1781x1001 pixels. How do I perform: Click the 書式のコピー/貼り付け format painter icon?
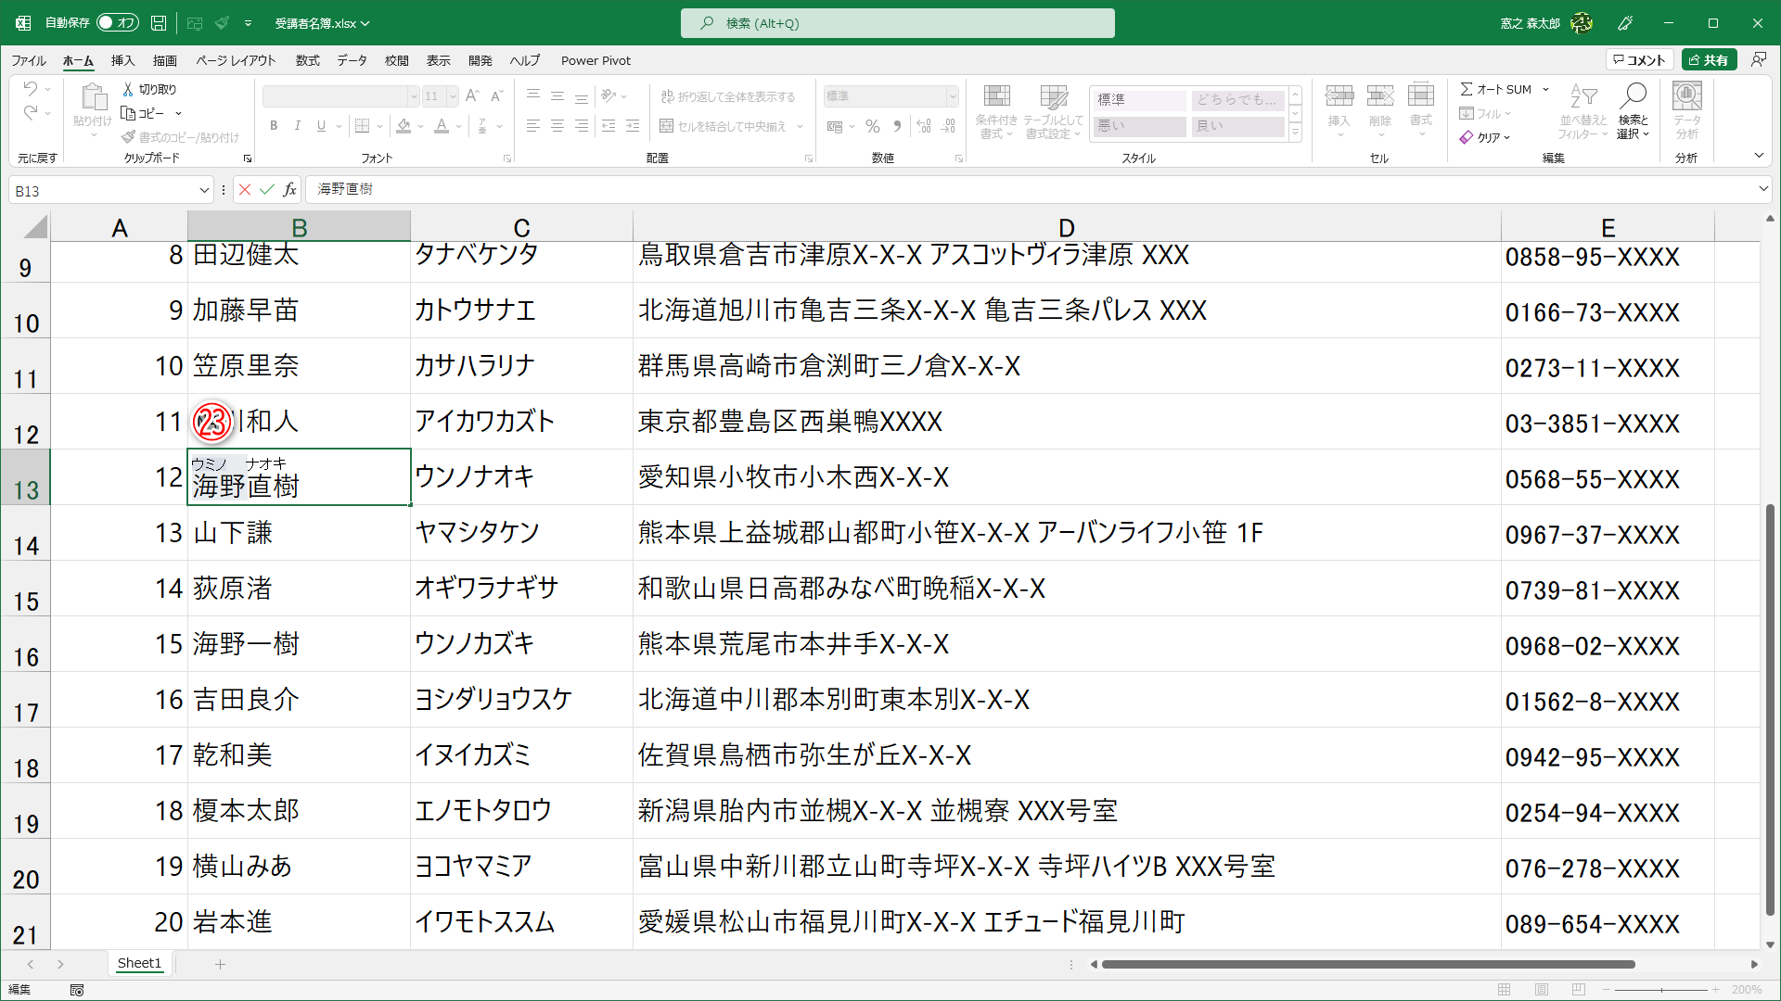[130, 136]
